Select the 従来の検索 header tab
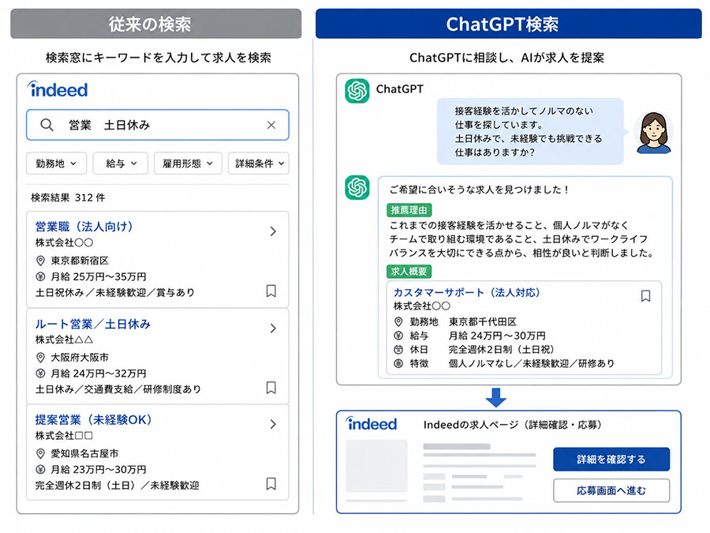 pyautogui.click(x=155, y=24)
